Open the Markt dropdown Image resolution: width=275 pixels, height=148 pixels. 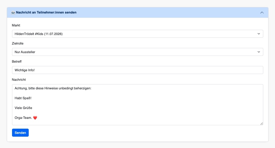pyautogui.click(x=138, y=34)
